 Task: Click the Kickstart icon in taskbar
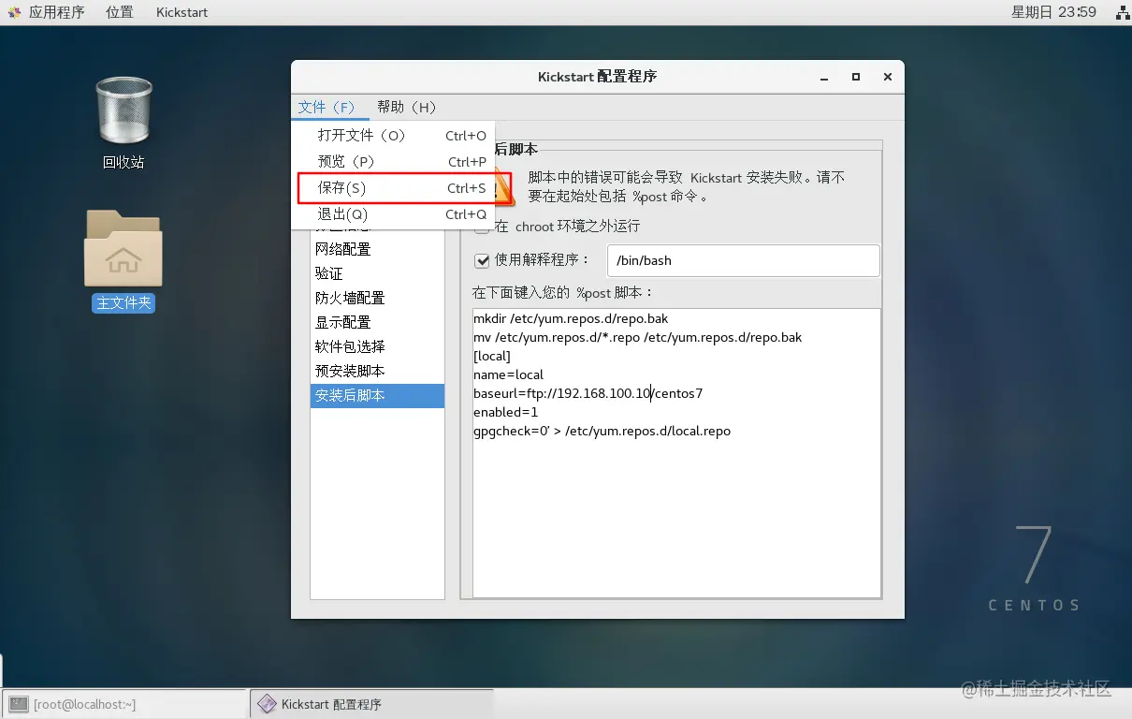pos(267,704)
